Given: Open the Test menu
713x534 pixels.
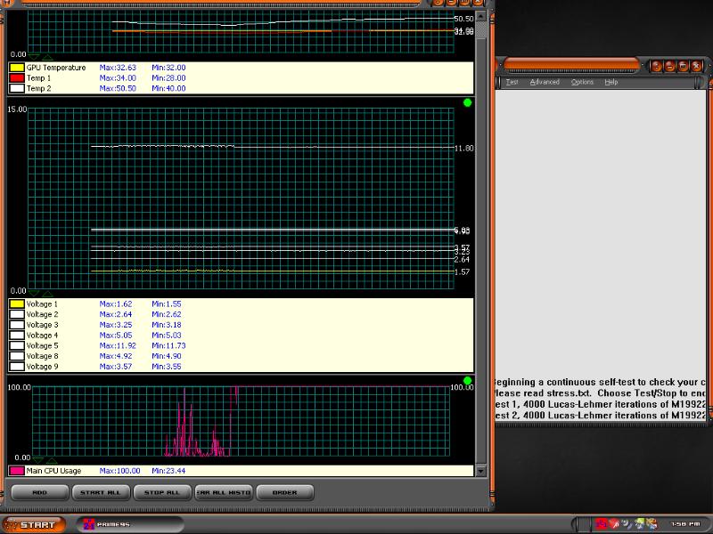Looking at the screenshot, I should (512, 82).
